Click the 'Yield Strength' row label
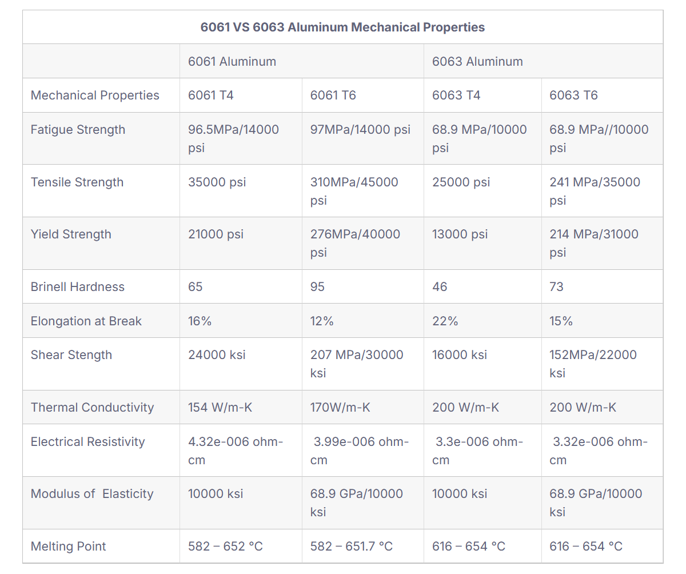 click(x=71, y=234)
